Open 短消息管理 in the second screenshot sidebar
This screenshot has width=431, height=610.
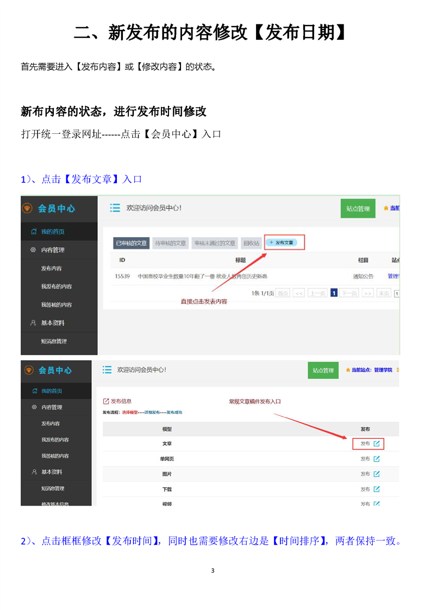tap(52, 488)
